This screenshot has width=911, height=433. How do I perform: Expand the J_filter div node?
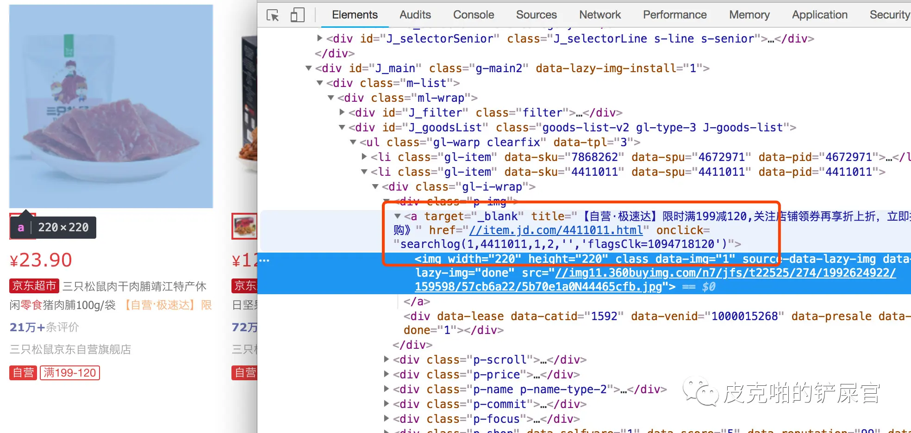point(342,112)
